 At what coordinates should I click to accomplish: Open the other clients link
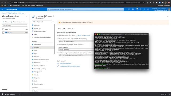pos(87,36)
